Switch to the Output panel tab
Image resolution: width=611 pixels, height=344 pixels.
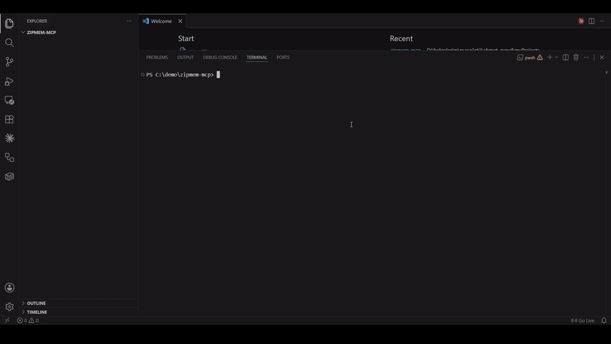tap(185, 57)
